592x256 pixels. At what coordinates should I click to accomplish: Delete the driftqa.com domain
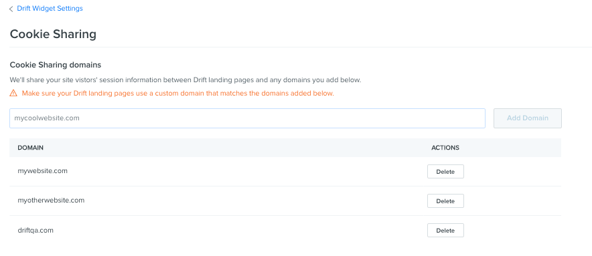(445, 231)
